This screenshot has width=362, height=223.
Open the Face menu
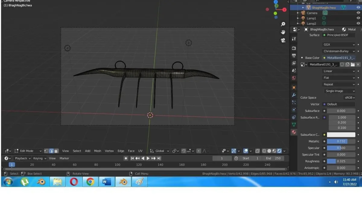pyautogui.click(x=131, y=151)
